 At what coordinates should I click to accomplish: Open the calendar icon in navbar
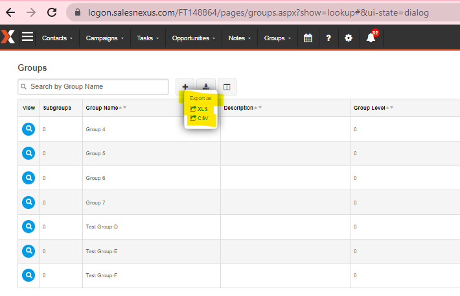(x=308, y=38)
